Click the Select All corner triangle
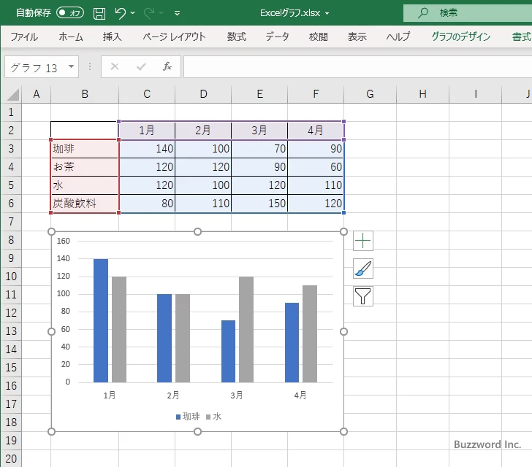The width and height of the screenshot is (532, 467). (x=13, y=95)
